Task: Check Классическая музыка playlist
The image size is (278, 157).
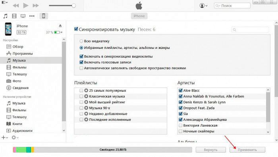Action: tap(81, 96)
